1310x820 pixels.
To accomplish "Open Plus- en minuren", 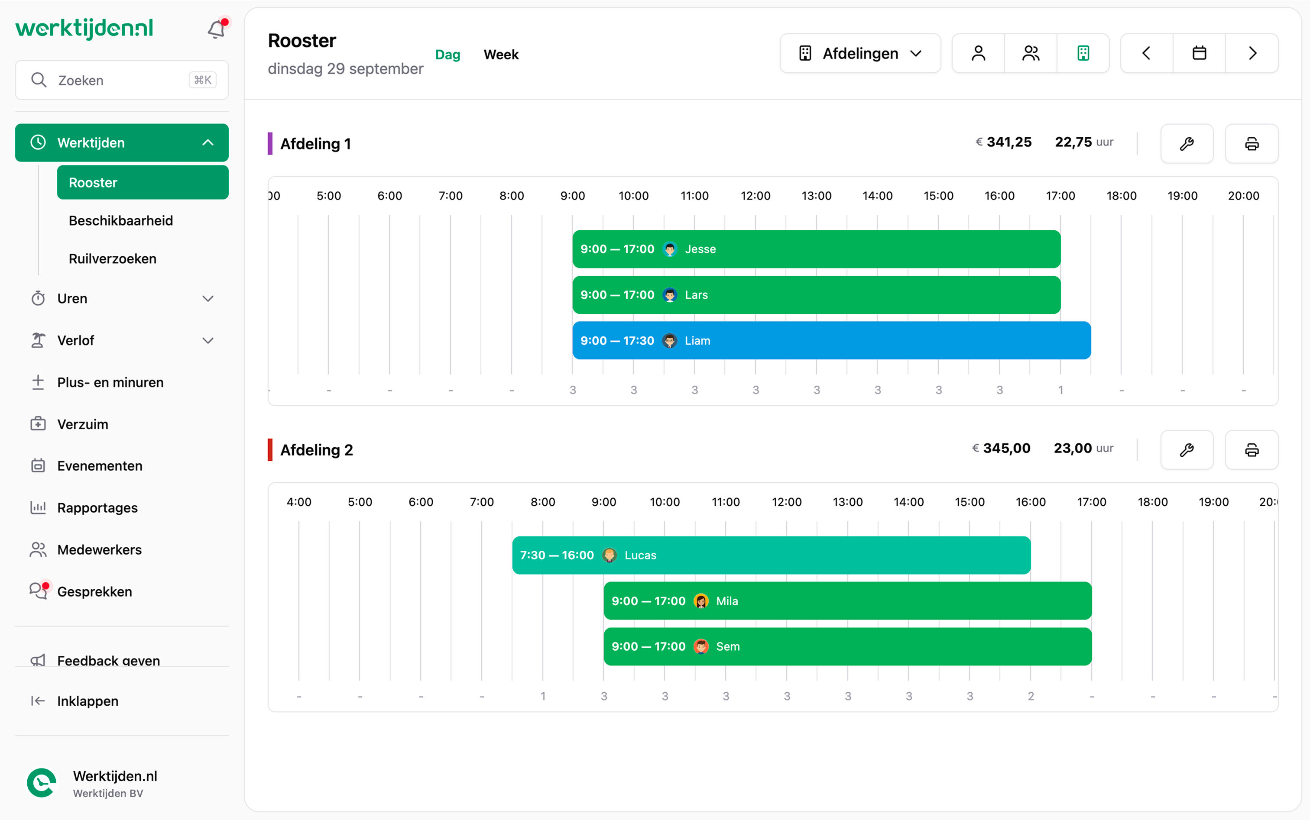I will (x=122, y=382).
